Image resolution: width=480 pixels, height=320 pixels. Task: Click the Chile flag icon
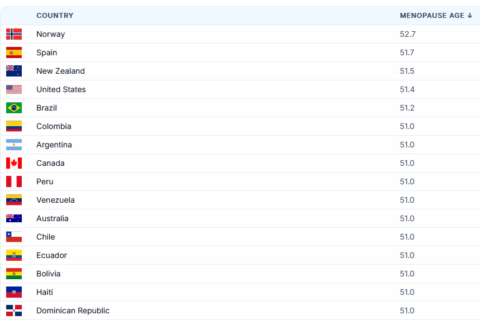pos(14,237)
